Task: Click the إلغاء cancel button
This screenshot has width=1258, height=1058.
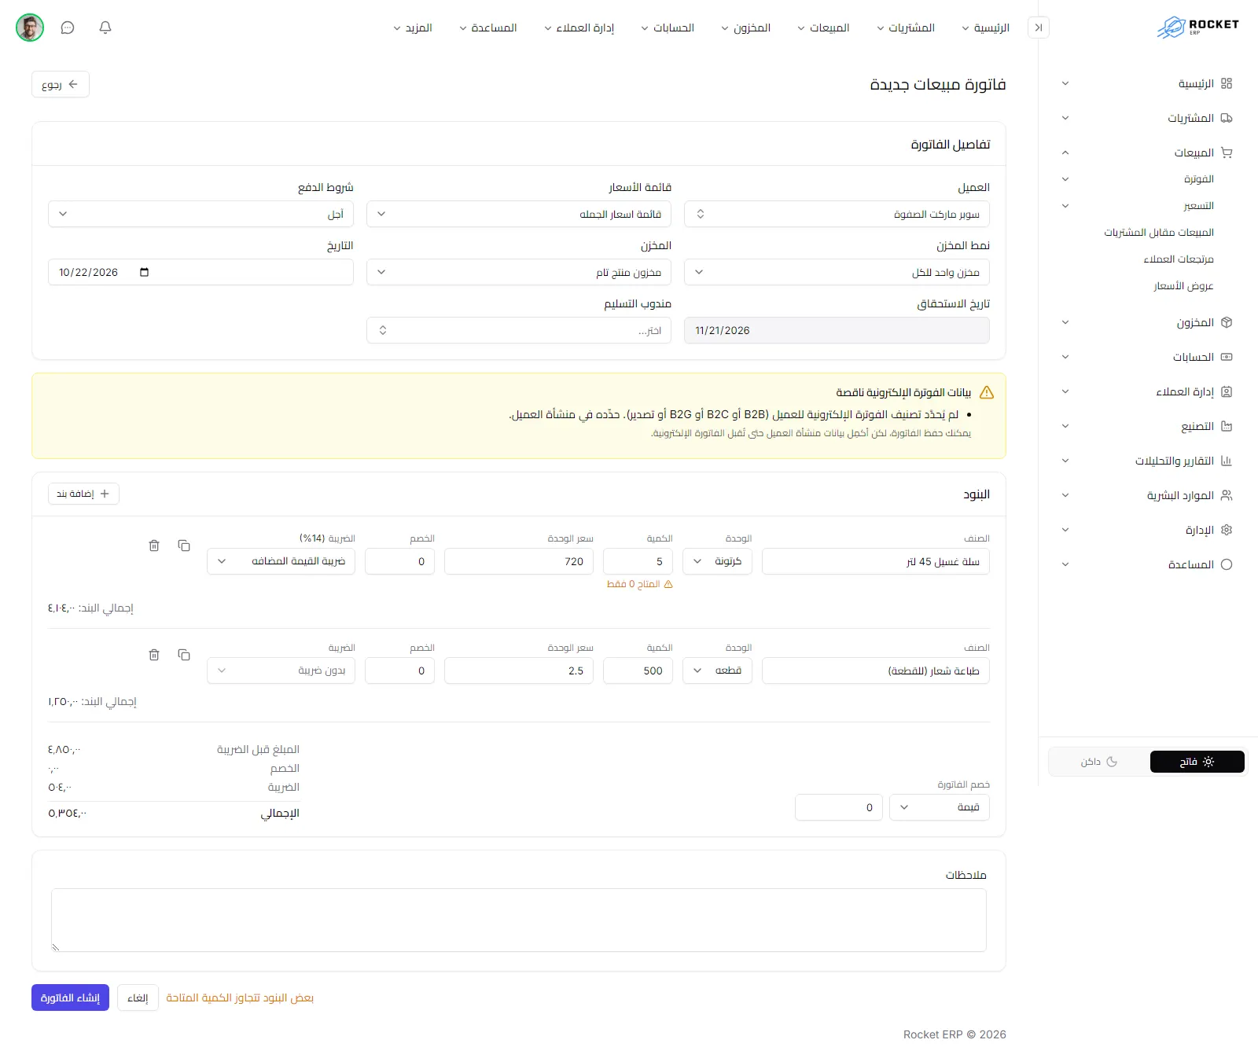Action: point(138,997)
